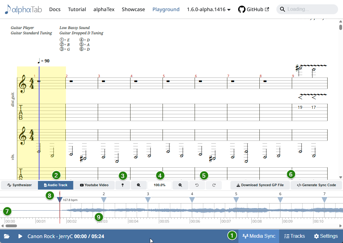Screen dimensions: 343x243
Task: Toggle the Media Sync panel
Action: point(259,236)
